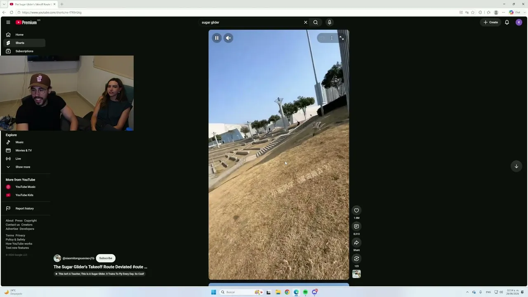Screen dimensions: 528x297
Task: Enter fullscreen on the Short
Action: pyautogui.click(x=342, y=38)
